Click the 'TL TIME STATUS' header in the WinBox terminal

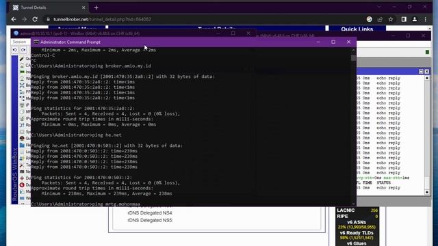tap(374, 182)
